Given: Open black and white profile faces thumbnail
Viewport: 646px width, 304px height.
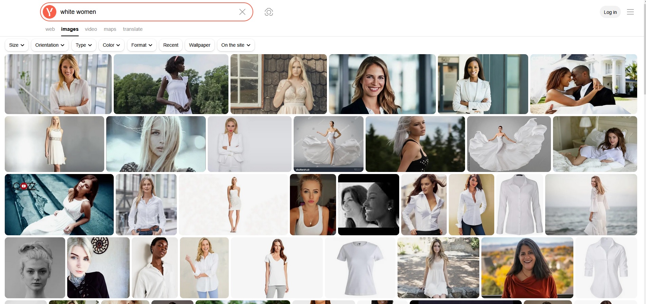Looking at the screenshot, I should point(369,204).
